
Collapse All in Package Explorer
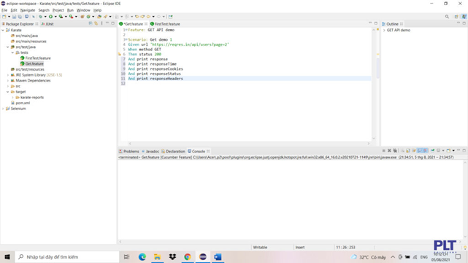pos(91,23)
